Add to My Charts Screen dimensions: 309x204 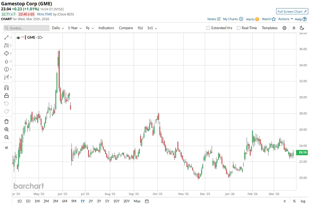[x=233, y=19]
